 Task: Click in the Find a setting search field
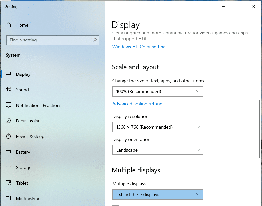[x=49, y=40]
